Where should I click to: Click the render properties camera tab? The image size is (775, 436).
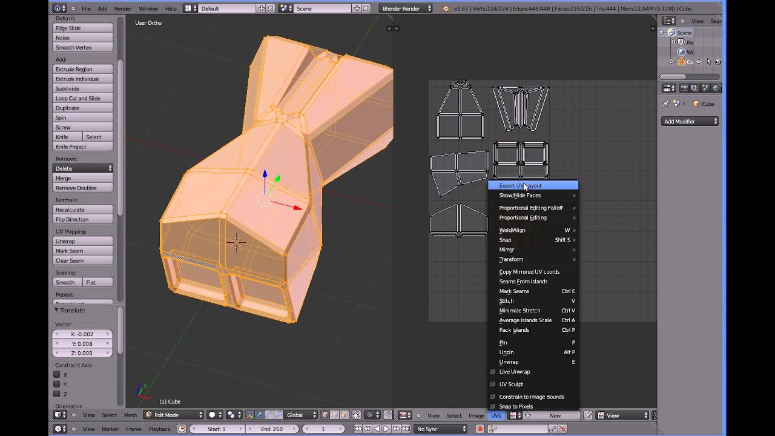(x=684, y=88)
